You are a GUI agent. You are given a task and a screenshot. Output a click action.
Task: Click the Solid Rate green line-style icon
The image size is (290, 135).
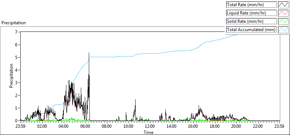tap(283, 21)
